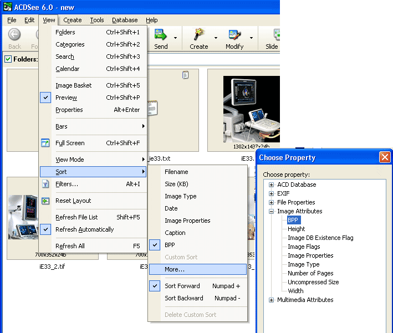This screenshot has width=393, height=333.
Task: Click the Full Screen menu icon
Action: click(45, 143)
